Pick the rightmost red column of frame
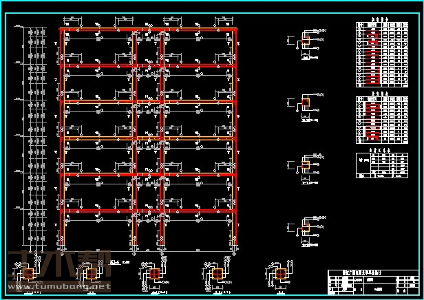Image resolution: width=424 pixels, height=300 pixels. (235, 138)
